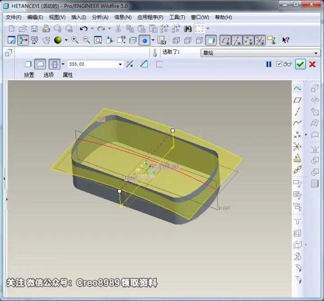The image size is (324, 301).
Task: Open the 分析(A) menu
Action: coord(100,17)
